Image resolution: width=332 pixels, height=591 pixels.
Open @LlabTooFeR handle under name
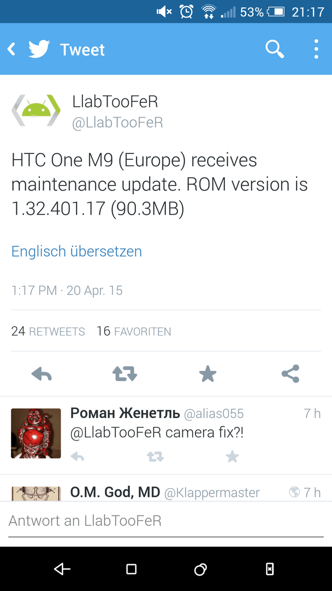(117, 123)
